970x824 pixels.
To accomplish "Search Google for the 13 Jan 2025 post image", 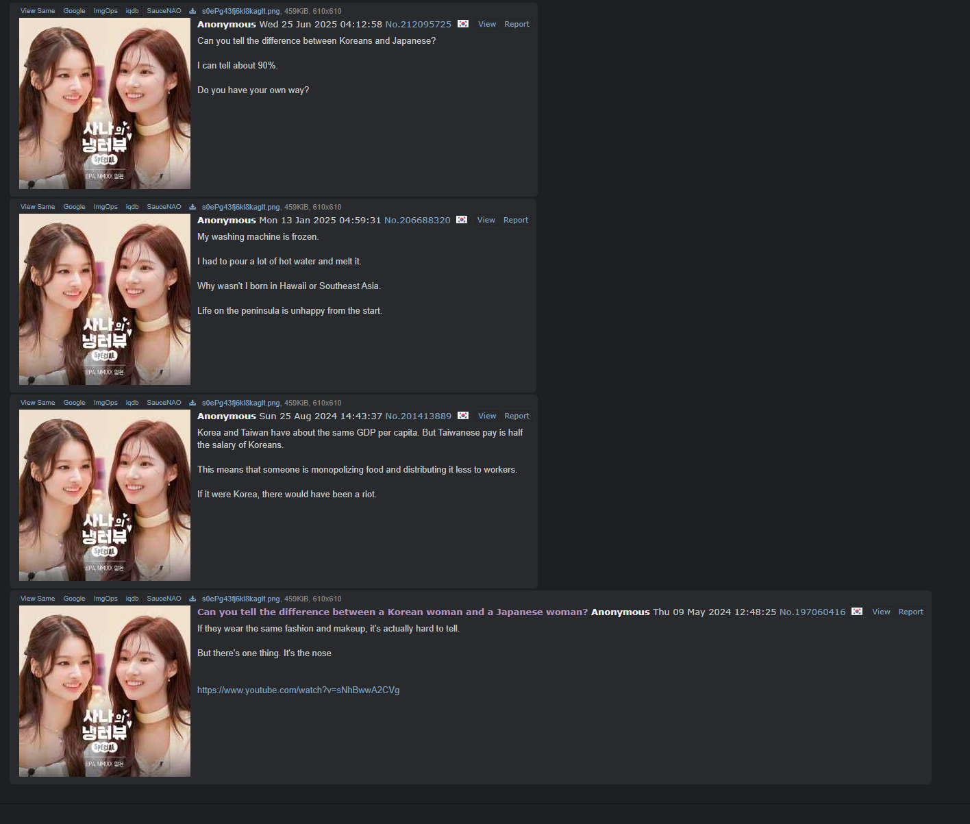I will tap(75, 207).
